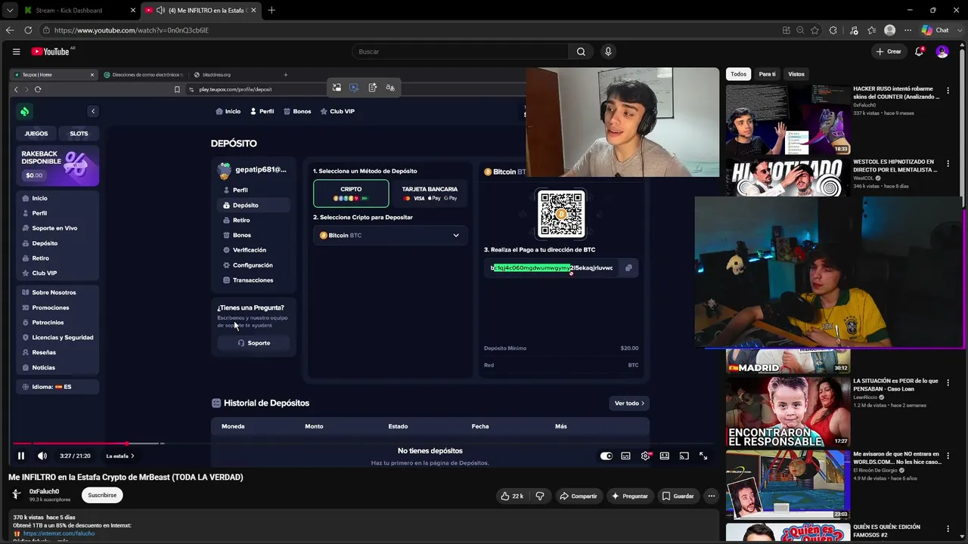The width and height of the screenshot is (968, 544).
Task: Open options for the WORLDS.COM video
Action: click(x=948, y=456)
